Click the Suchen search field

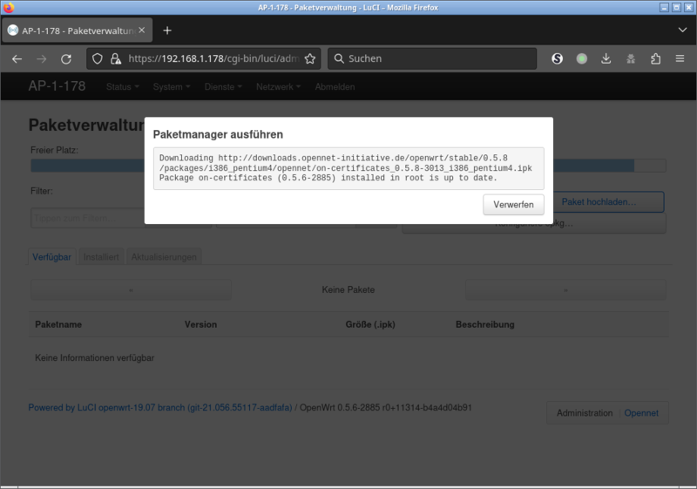pyautogui.click(x=432, y=58)
